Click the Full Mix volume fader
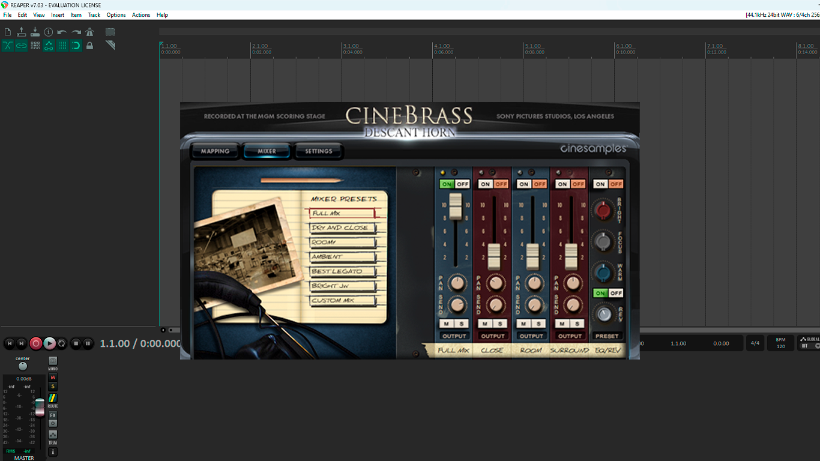The width and height of the screenshot is (820, 461). 456,206
